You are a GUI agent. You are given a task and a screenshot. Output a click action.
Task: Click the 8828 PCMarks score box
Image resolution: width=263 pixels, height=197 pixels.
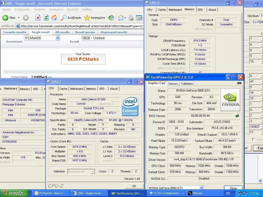(x=83, y=59)
